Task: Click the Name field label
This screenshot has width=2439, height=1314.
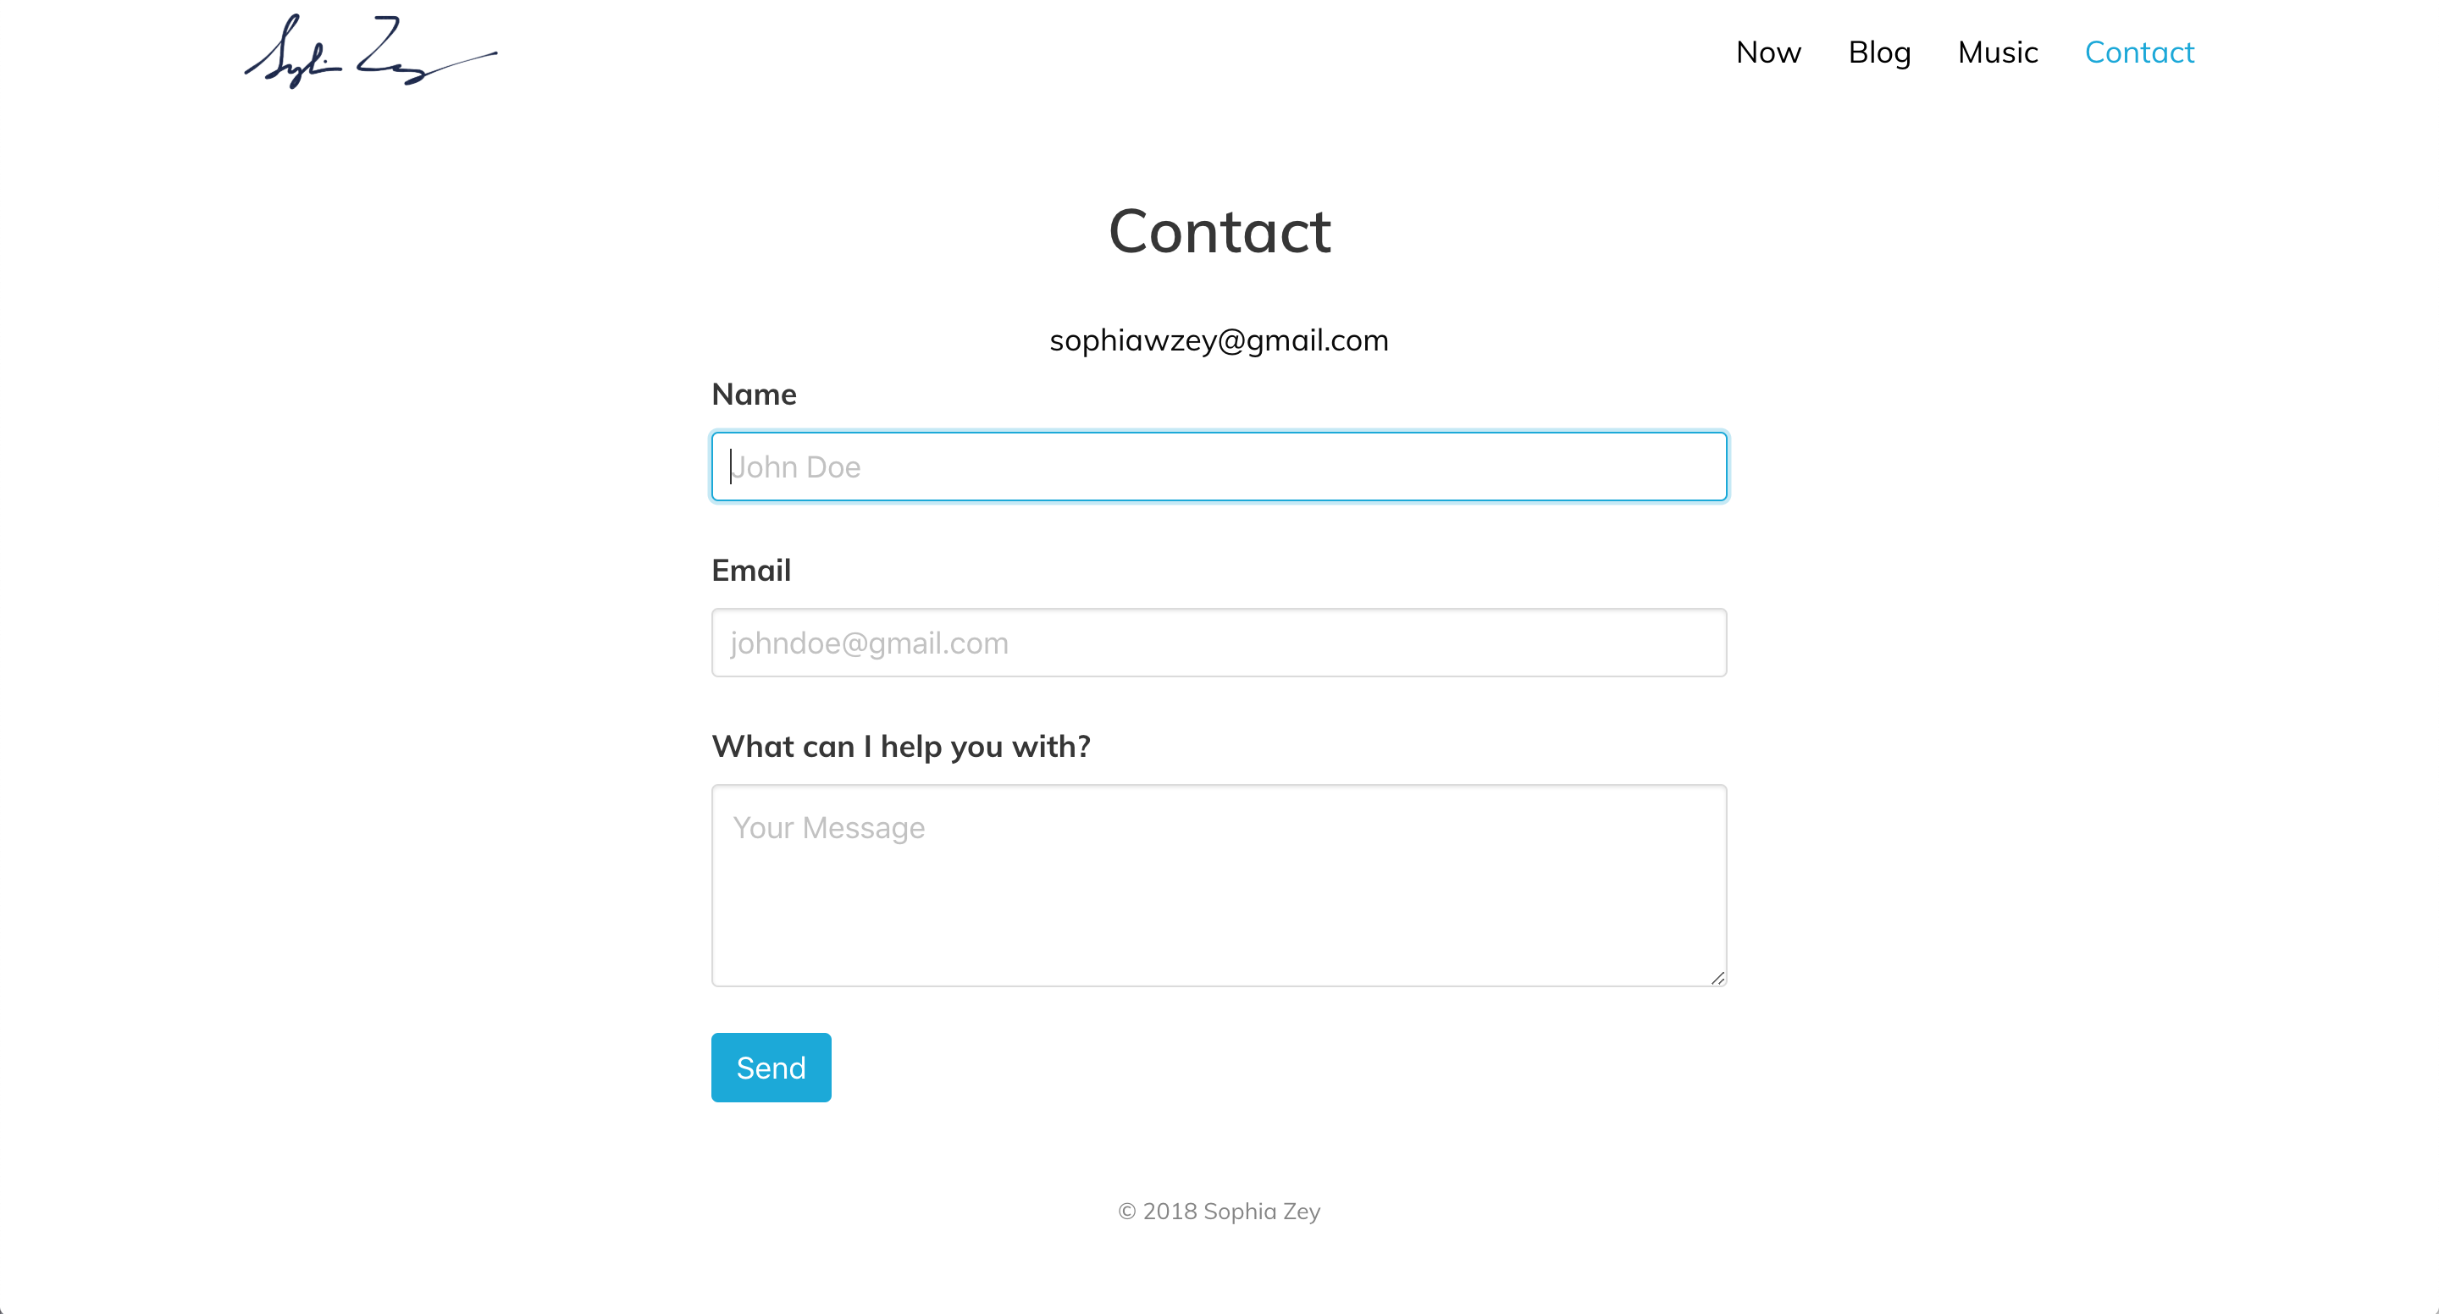Action: 754,394
